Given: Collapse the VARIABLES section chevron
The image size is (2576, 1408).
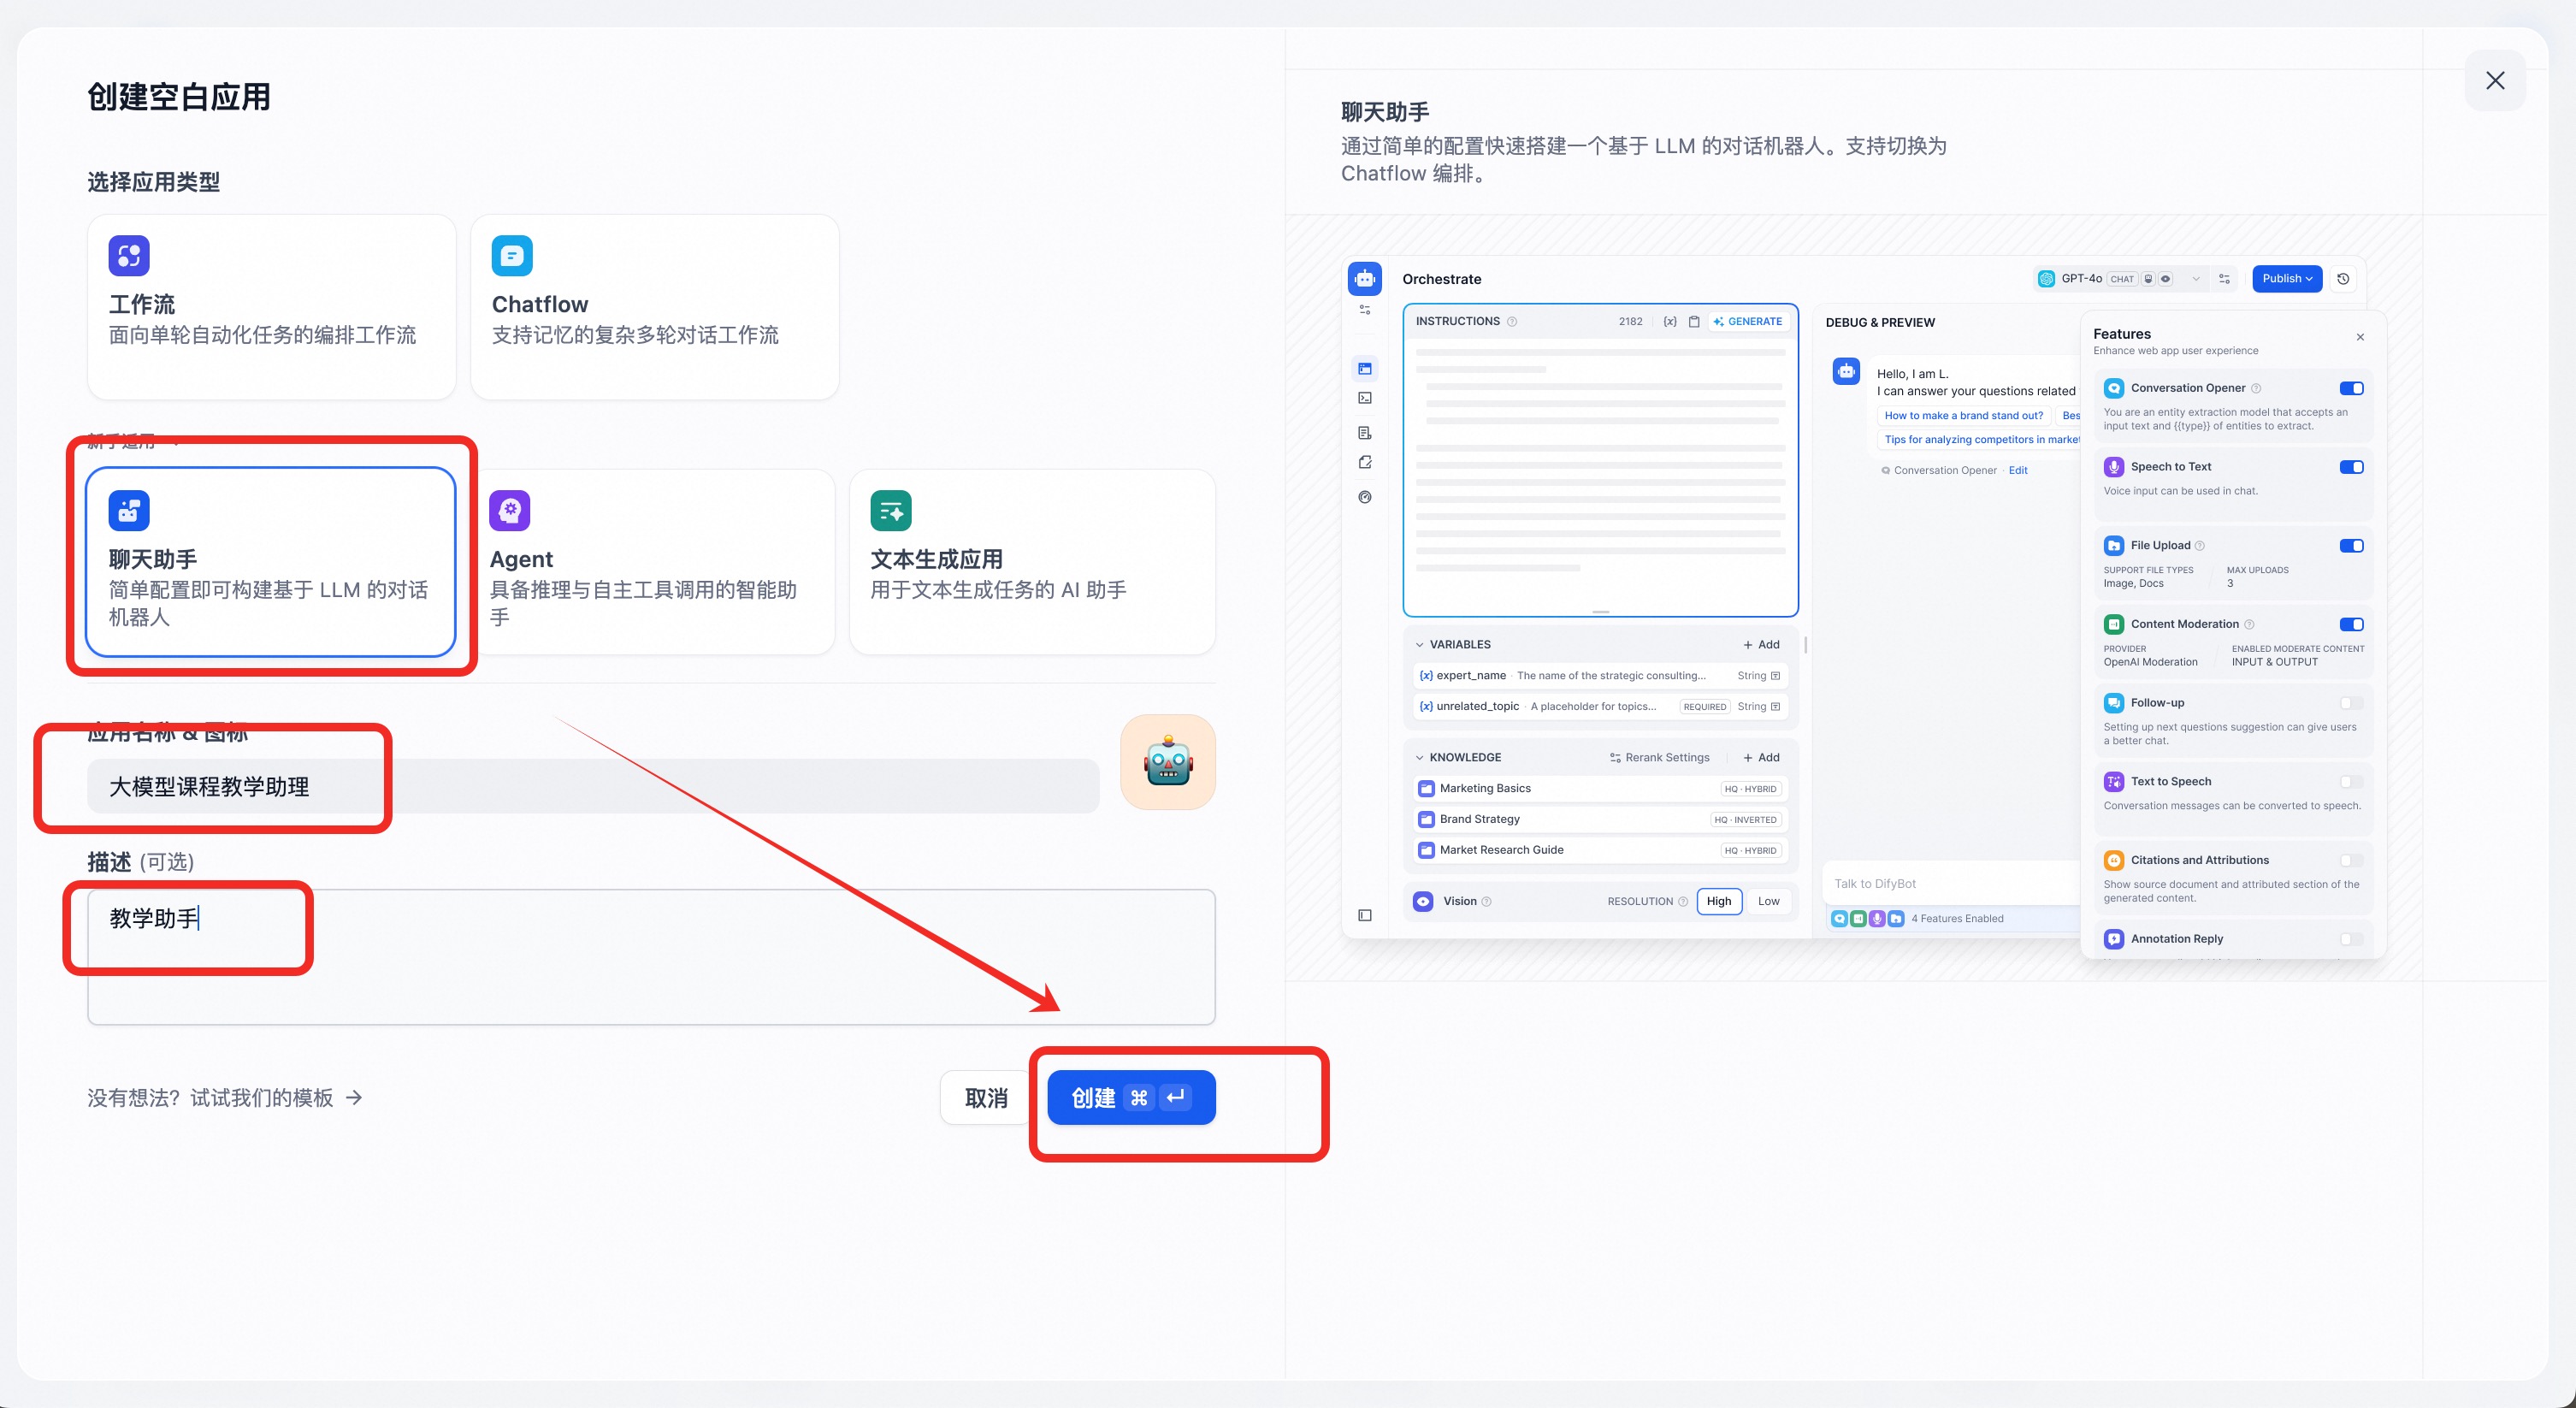Looking at the screenshot, I should 1419,645.
